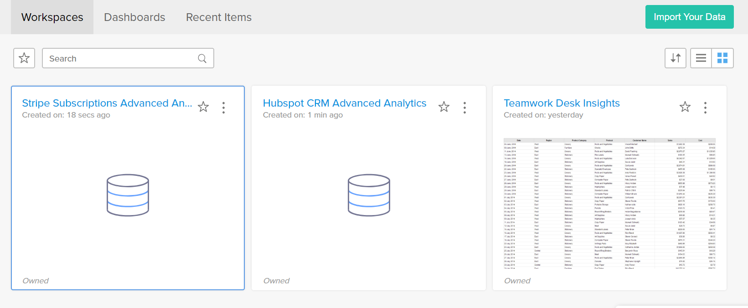Open more options for Teamwork Desk Insights
748x308 pixels.
coord(705,108)
